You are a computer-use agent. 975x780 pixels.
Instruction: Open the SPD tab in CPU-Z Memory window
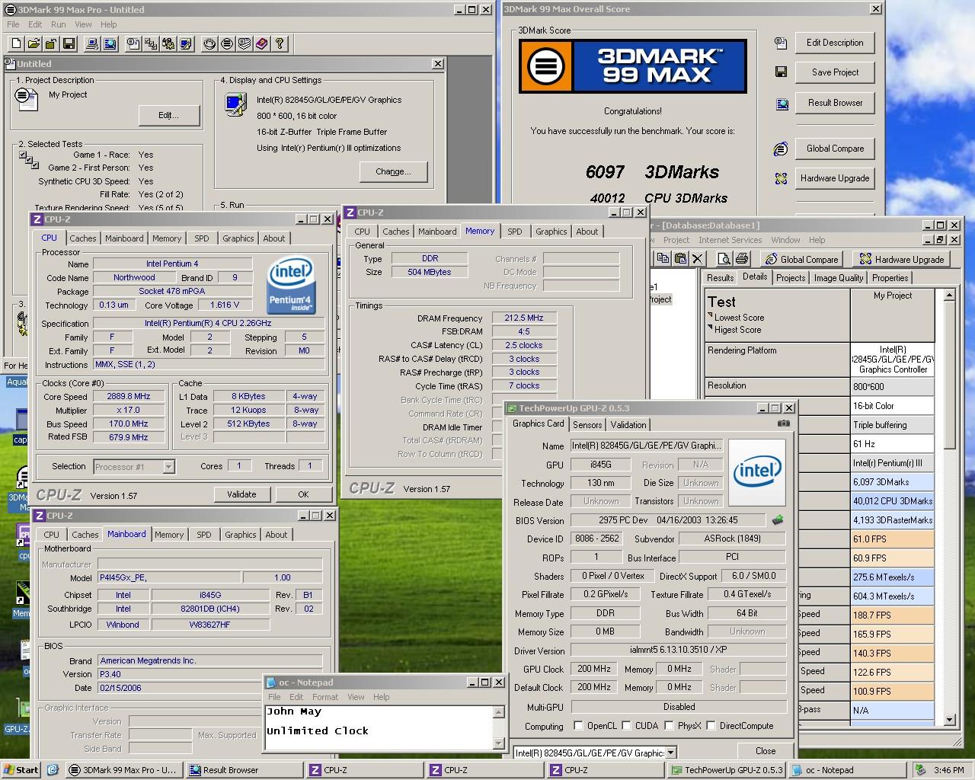(x=515, y=232)
